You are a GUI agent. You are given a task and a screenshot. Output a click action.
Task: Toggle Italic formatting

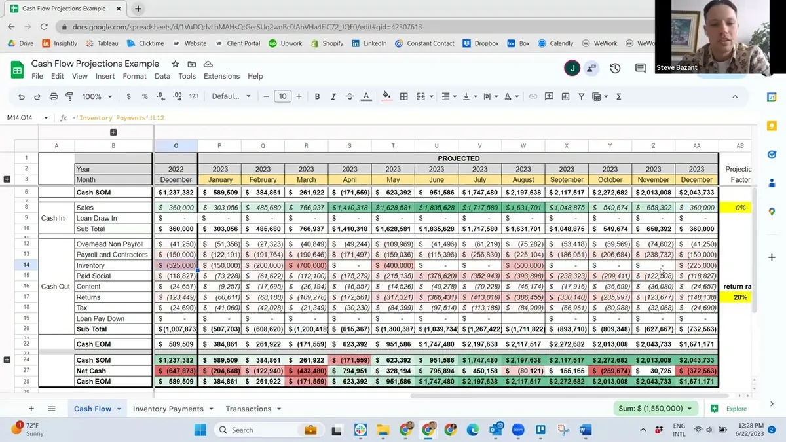[333, 96]
